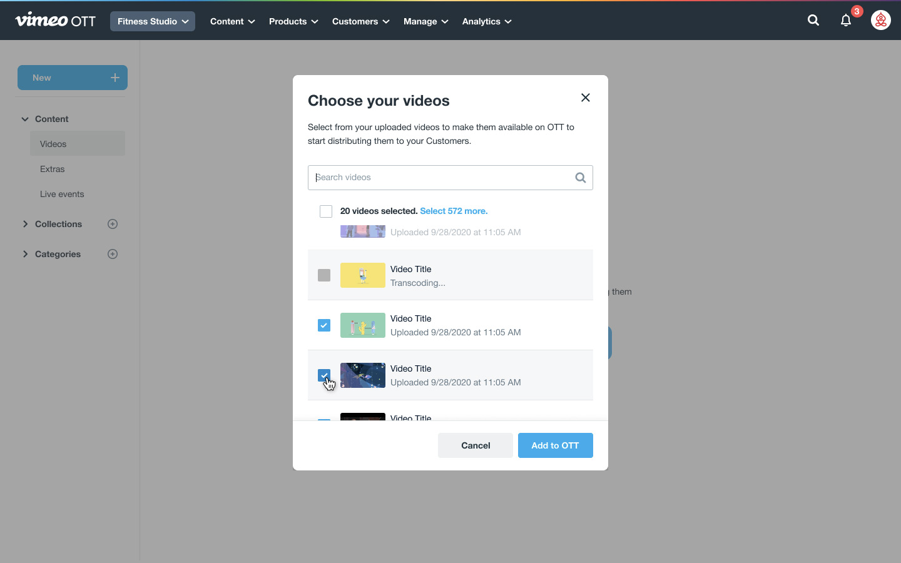Click the Vimeo OTT logo

pyautogui.click(x=55, y=21)
